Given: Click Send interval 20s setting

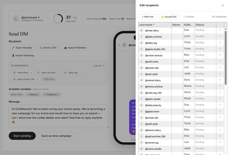Looking at the screenshot, I should [x=97, y=19].
